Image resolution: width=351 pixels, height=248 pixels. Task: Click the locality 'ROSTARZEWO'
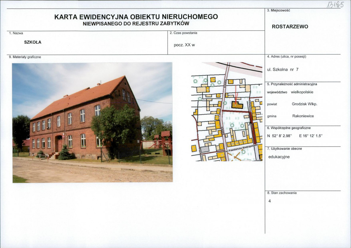coord(290,27)
